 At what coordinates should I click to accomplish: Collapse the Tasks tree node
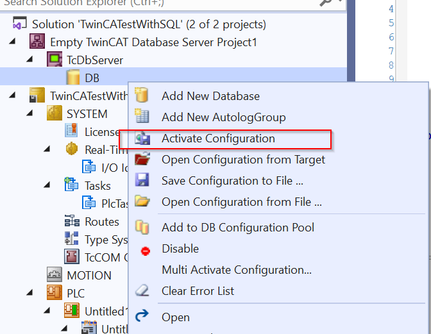[x=47, y=185]
